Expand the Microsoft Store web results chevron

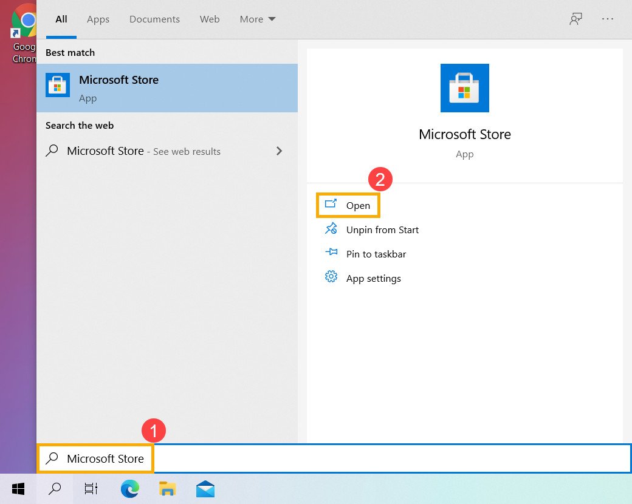tap(279, 151)
